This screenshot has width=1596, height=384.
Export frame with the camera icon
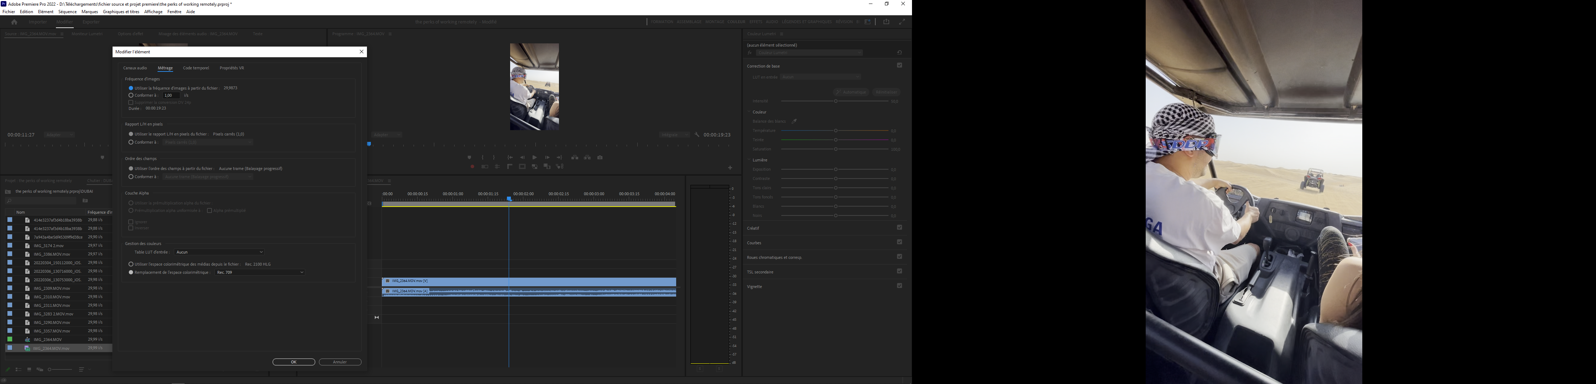600,158
